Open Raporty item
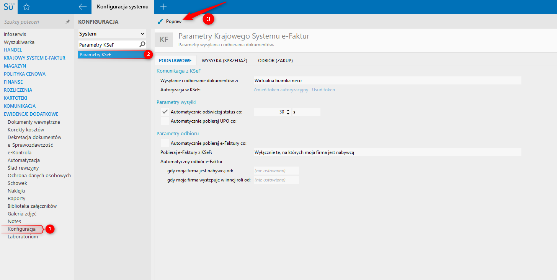This screenshot has width=557, height=280. (x=16, y=199)
